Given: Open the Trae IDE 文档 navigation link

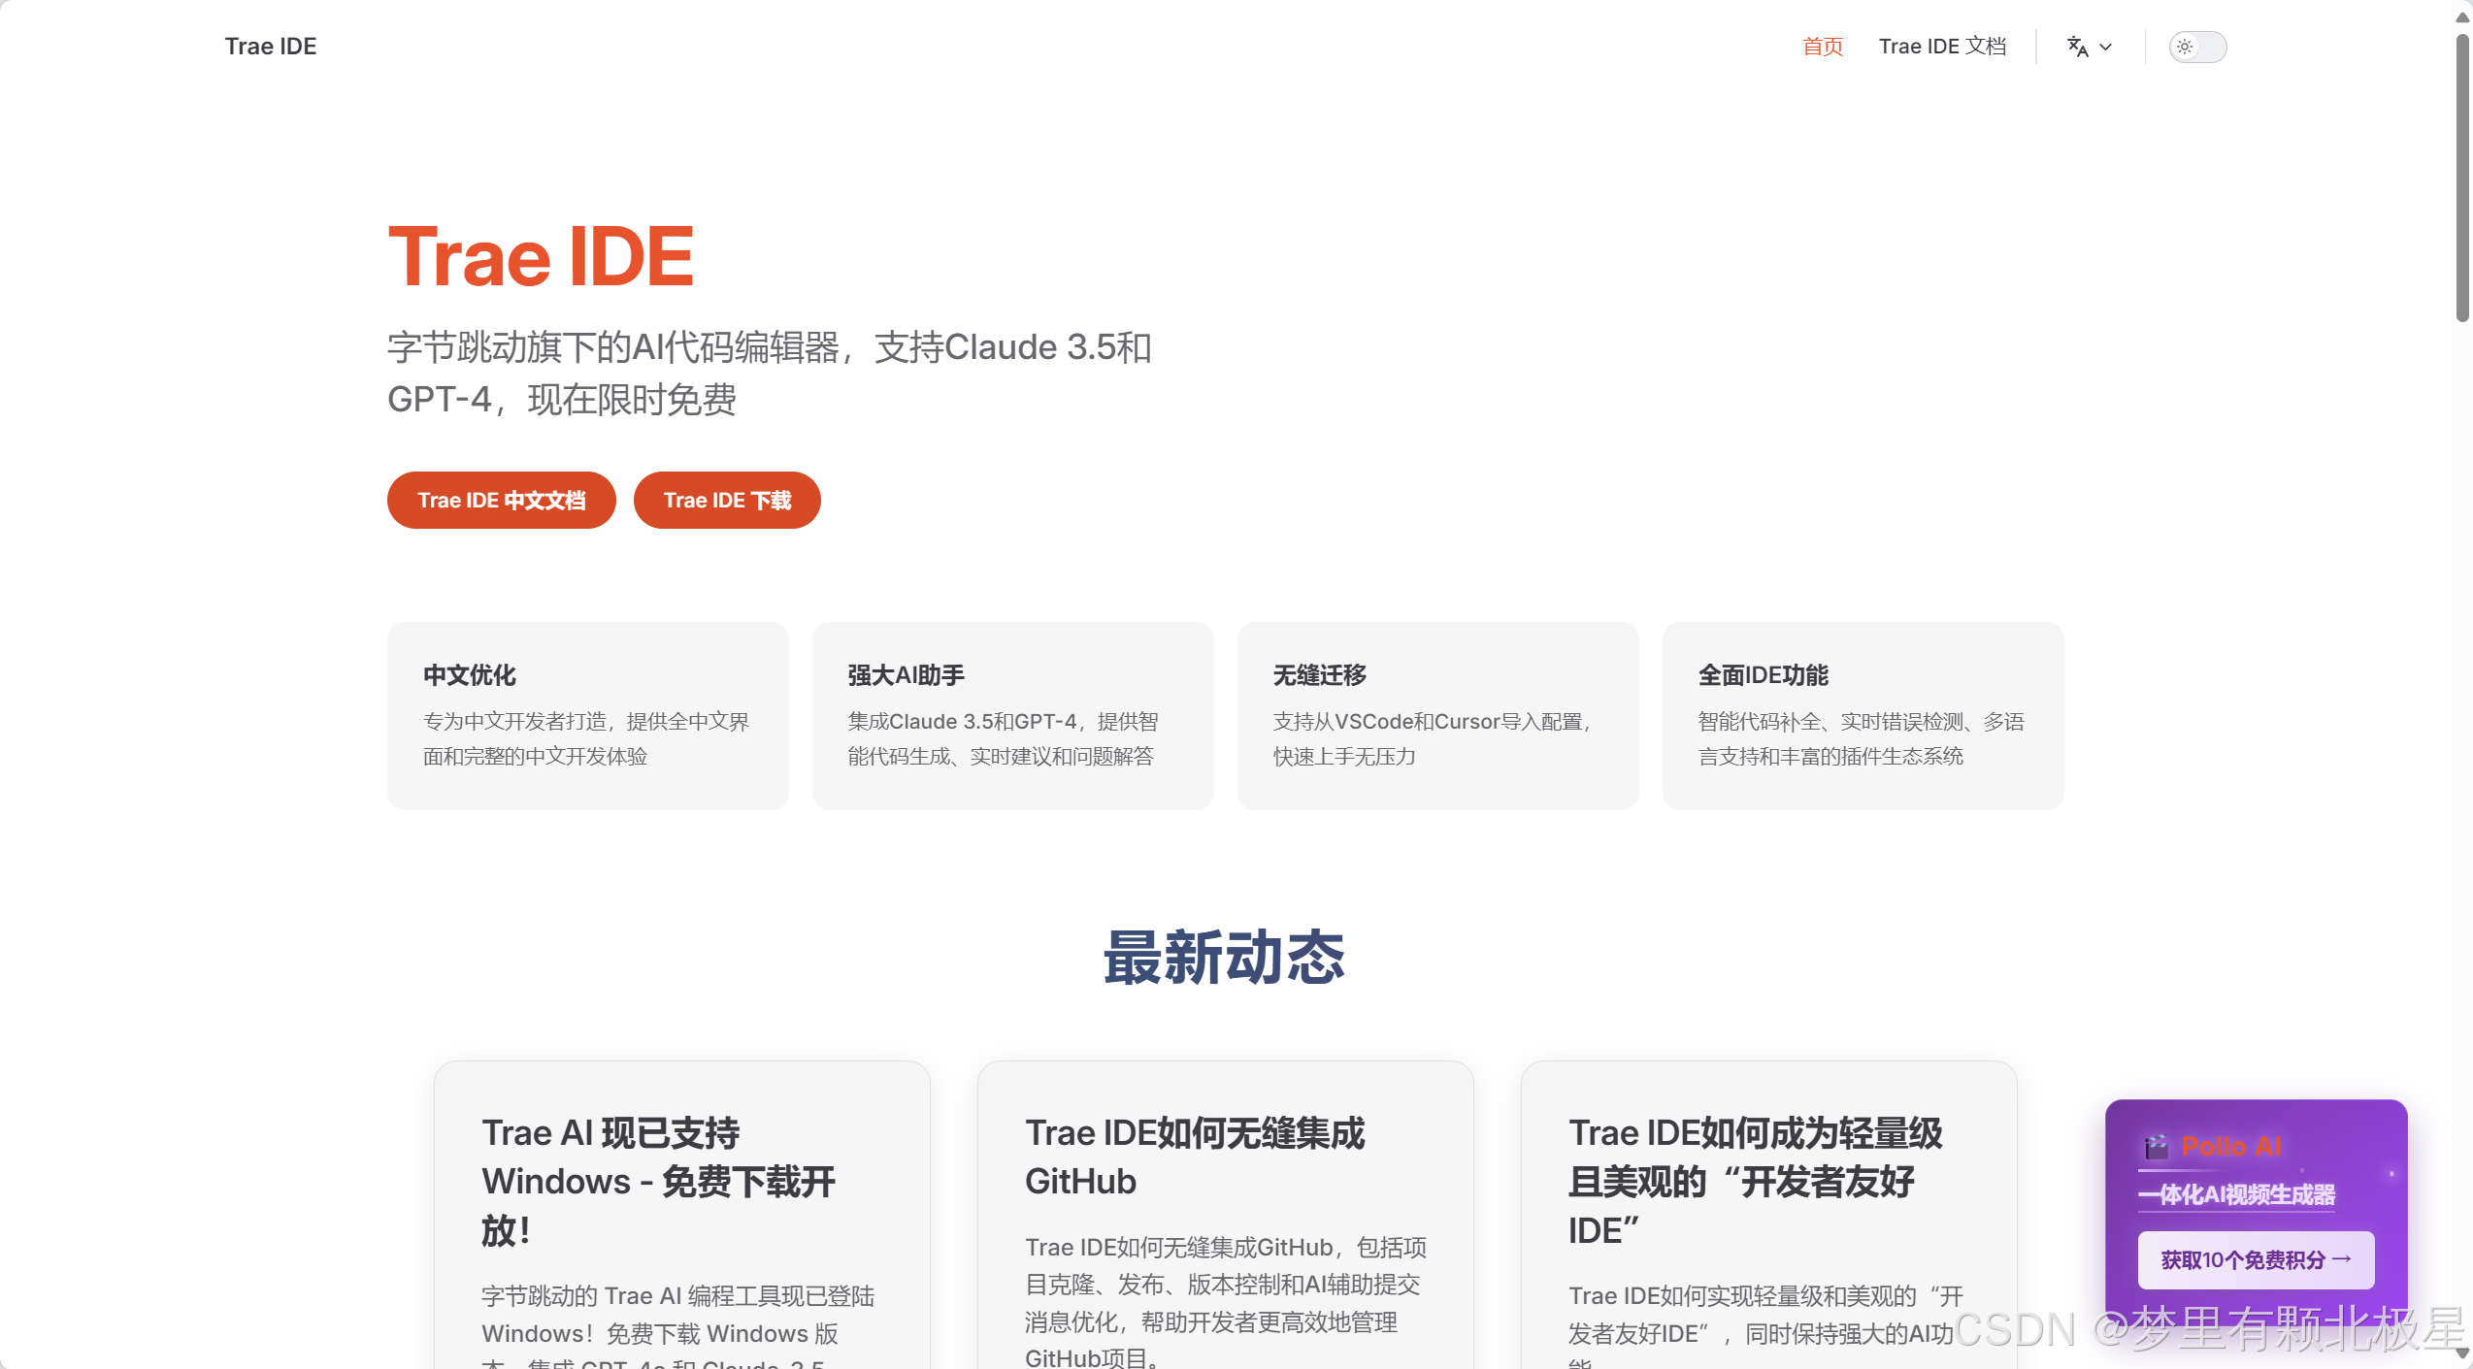Looking at the screenshot, I should pos(1942,47).
